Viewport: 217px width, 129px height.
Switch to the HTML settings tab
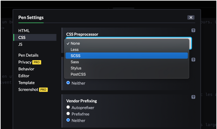pos(24,31)
